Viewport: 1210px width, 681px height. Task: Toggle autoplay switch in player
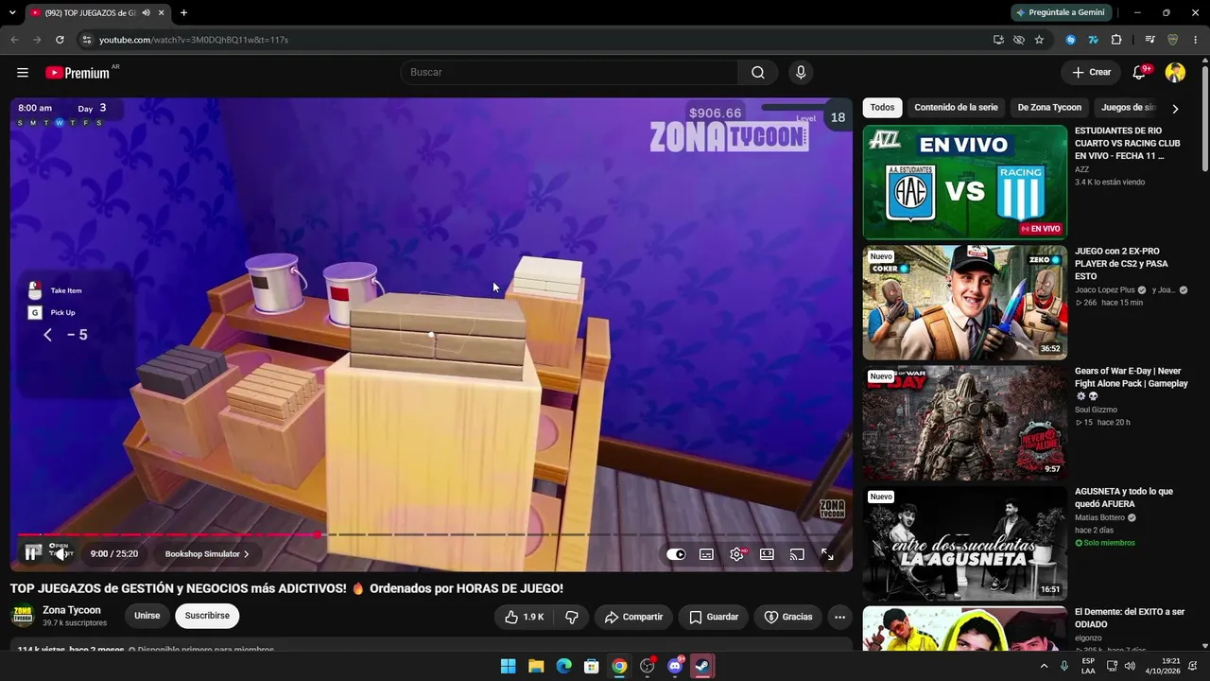[x=676, y=554]
